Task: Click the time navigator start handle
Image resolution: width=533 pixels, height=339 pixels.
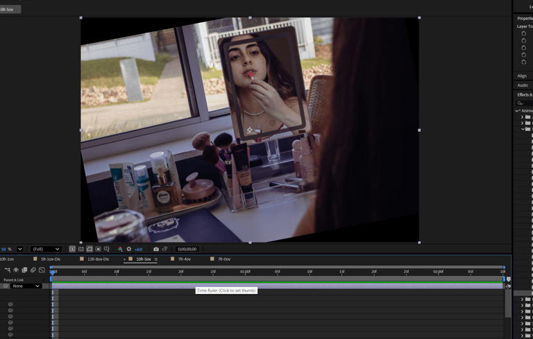Action: (51, 268)
